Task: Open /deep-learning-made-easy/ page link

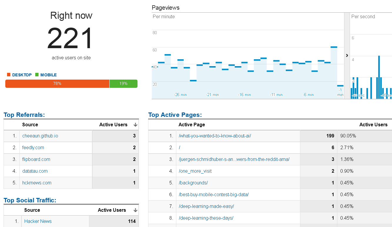Action: point(206,206)
